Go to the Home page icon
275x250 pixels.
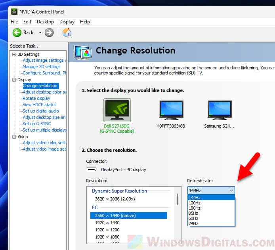click(x=67, y=32)
